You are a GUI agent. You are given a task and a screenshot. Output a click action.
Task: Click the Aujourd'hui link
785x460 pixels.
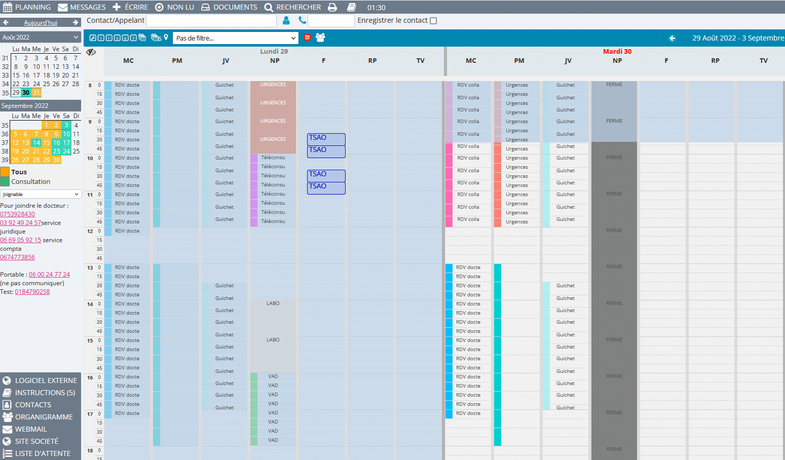[x=41, y=23]
